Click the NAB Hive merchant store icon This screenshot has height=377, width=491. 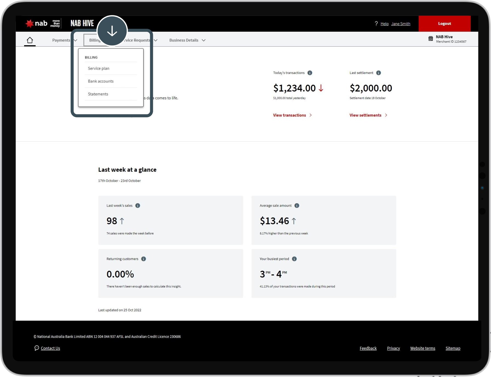tap(430, 39)
